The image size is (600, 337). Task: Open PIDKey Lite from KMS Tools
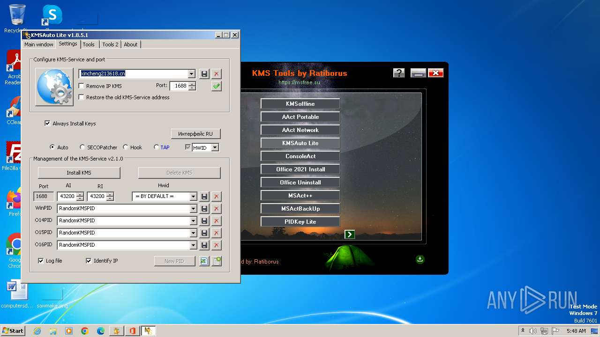pyautogui.click(x=300, y=222)
